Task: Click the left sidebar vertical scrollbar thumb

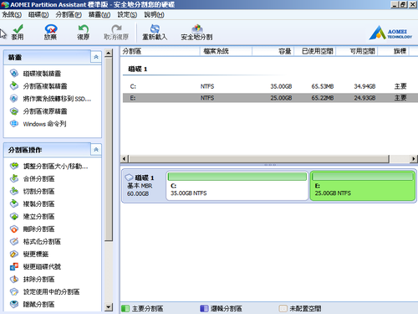Action: pyautogui.click(x=109, y=149)
